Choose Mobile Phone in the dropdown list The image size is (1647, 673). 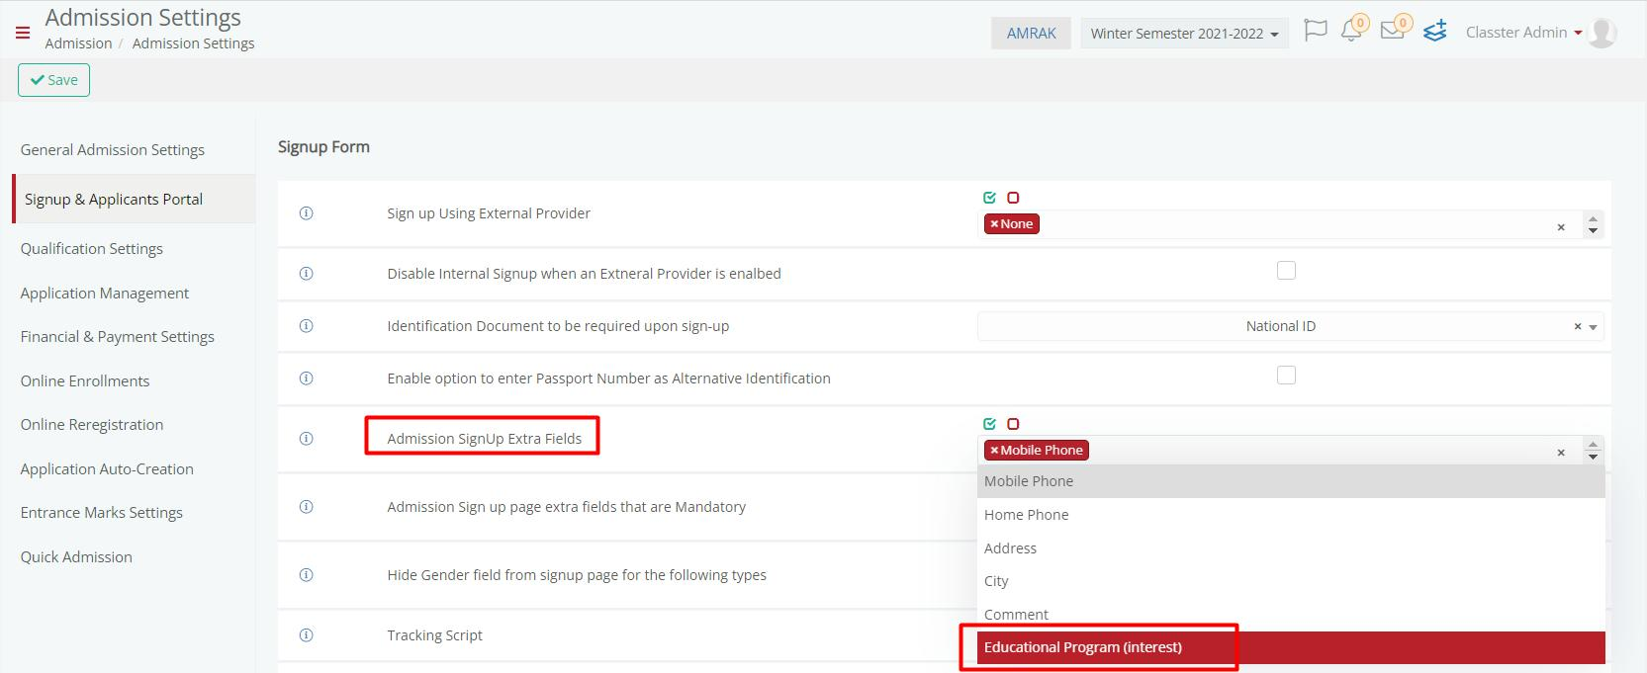point(1291,481)
